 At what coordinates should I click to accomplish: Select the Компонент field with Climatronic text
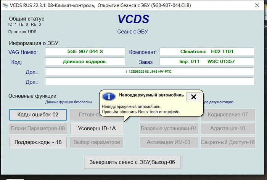206,51
